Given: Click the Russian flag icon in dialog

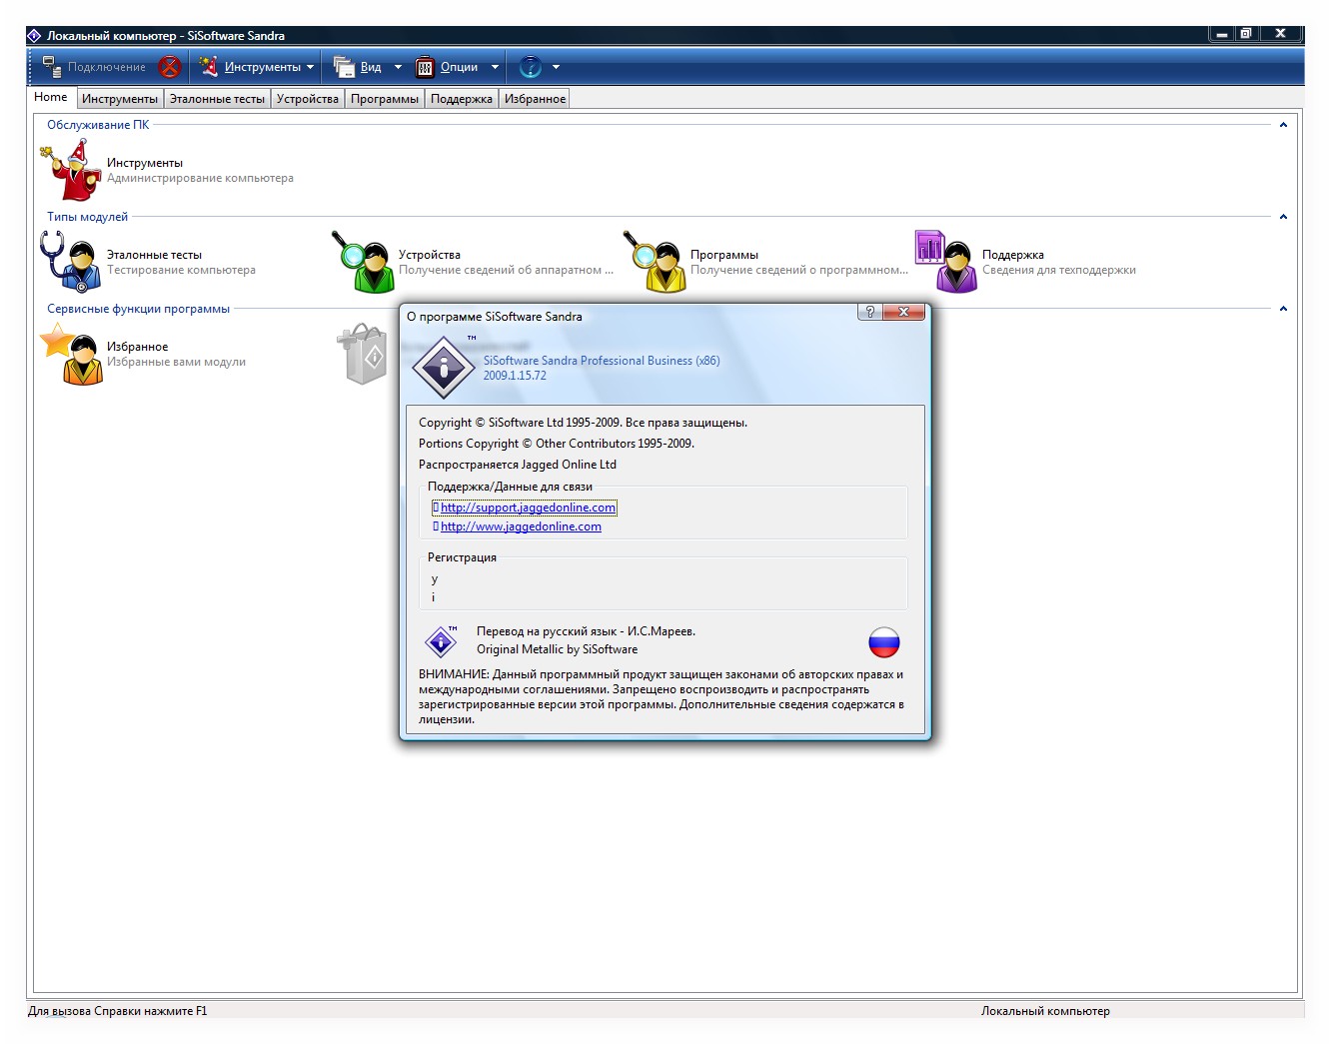Looking at the screenshot, I should pyautogui.click(x=884, y=641).
